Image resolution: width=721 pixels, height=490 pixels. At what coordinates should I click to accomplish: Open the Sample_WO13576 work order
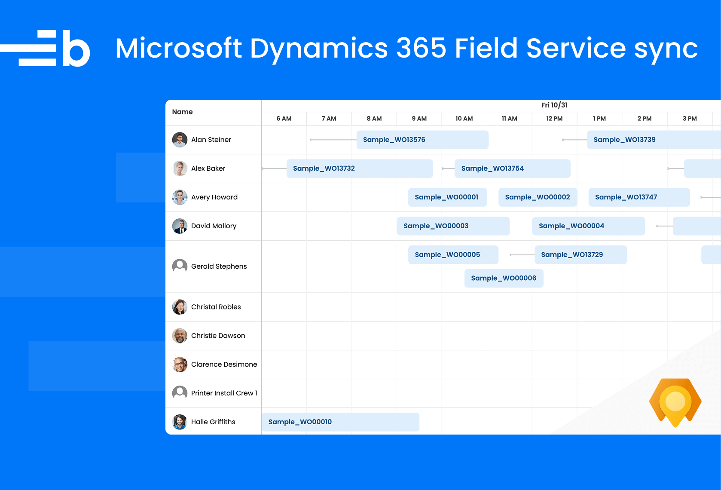422,139
